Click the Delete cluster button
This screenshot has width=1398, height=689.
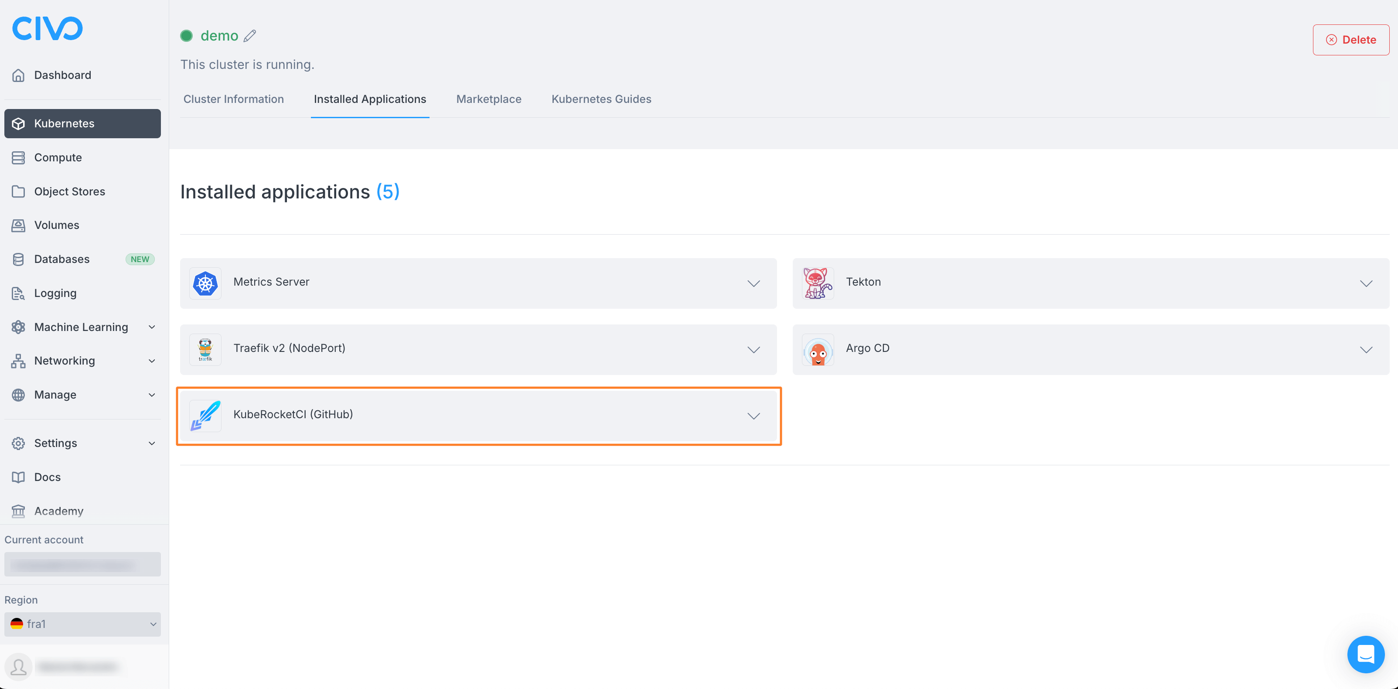pyautogui.click(x=1350, y=39)
